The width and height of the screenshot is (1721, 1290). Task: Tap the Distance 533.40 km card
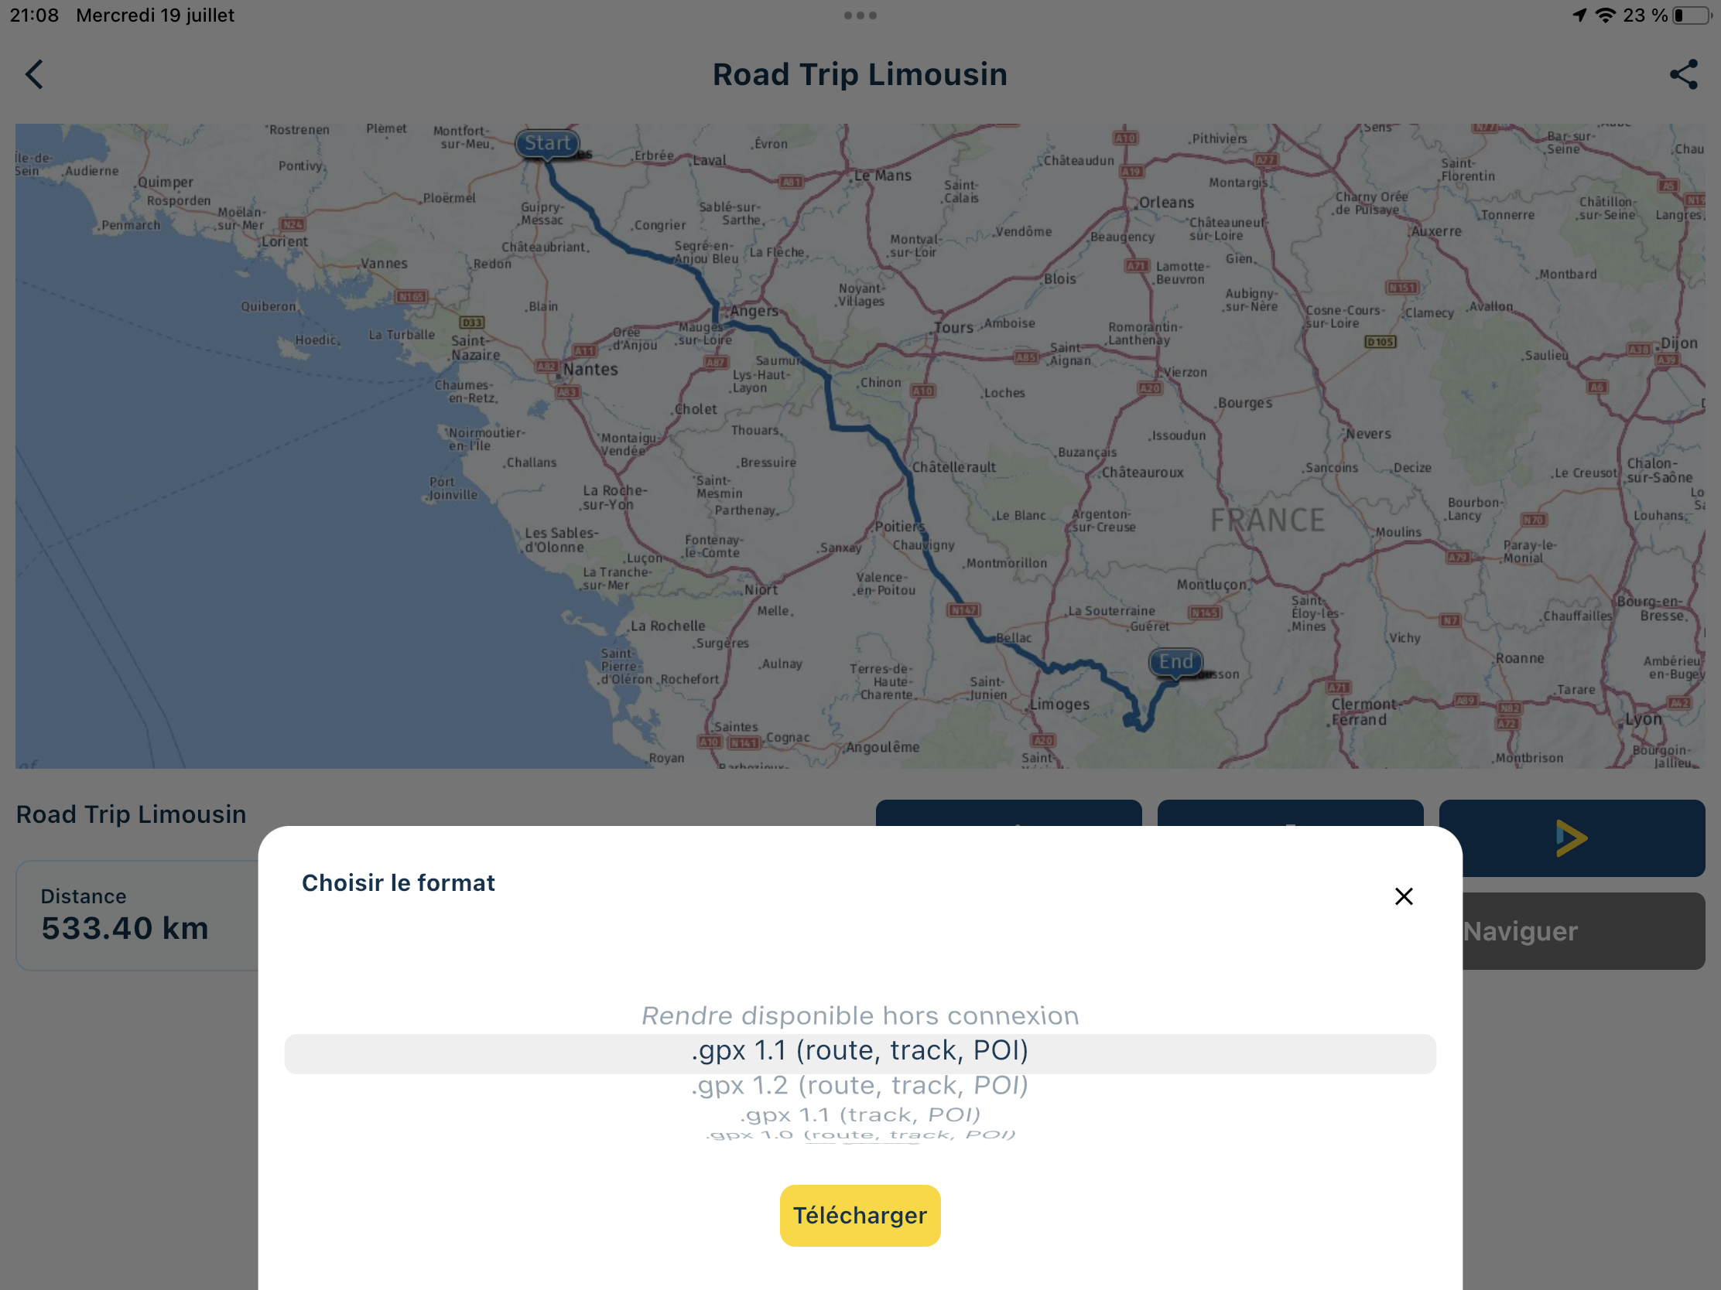pyautogui.click(x=138, y=915)
